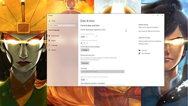The image size is (188, 106).
Task: Click the Current date and time heading
Action: coord(90,26)
